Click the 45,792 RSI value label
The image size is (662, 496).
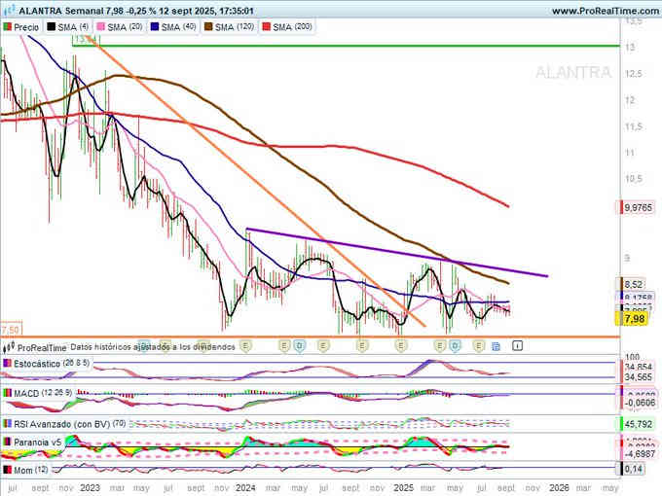click(x=638, y=424)
